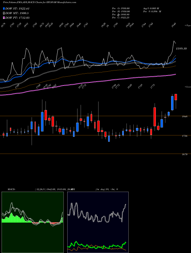Click the magenta DOW PT legend swatch
Image resolution: width=191 pixels, height=253 pixels.
(x=4, y=18)
